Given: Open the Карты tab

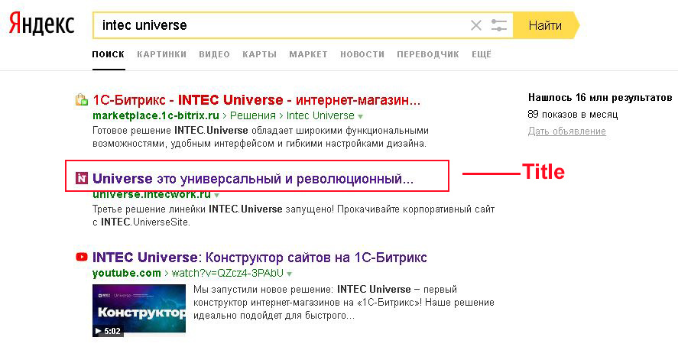Looking at the screenshot, I should click(x=259, y=54).
